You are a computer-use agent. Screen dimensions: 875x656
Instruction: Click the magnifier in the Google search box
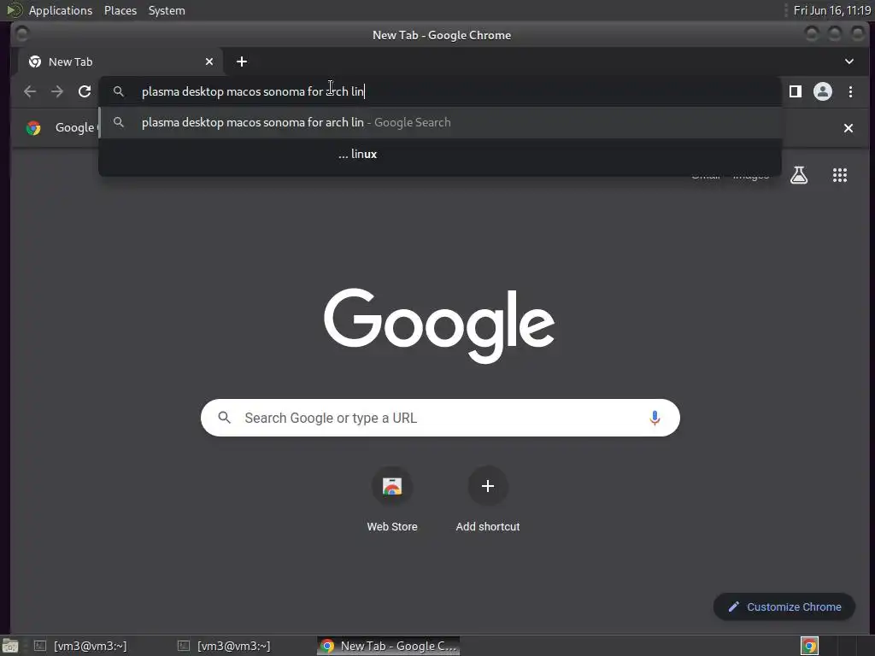pyautogui.click(x=225, y=417)
